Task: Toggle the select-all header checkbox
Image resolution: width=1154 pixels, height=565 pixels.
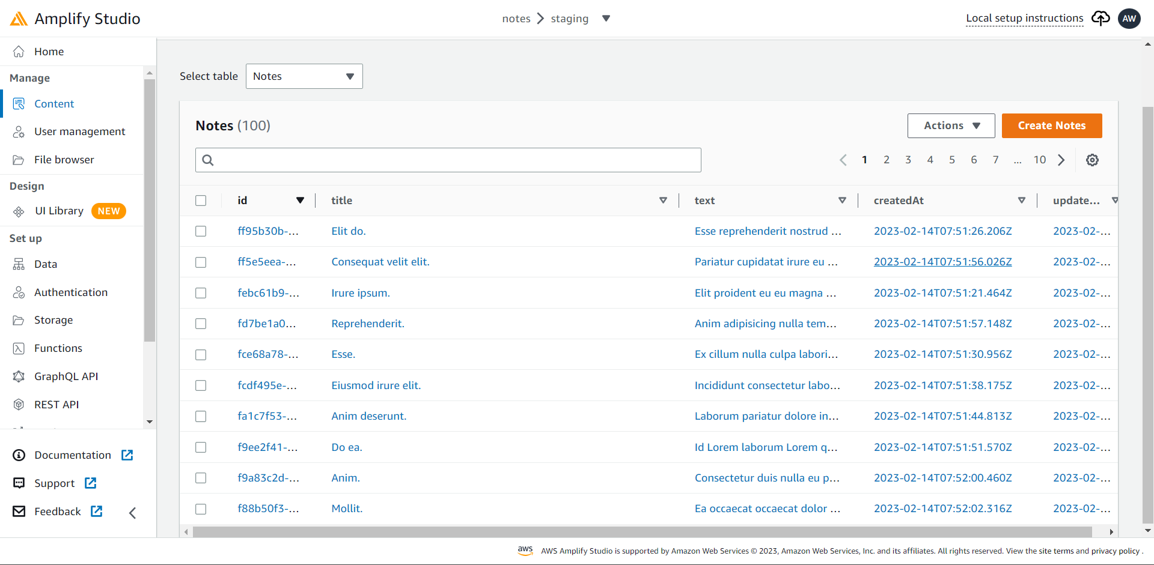Action: [201, 201]
